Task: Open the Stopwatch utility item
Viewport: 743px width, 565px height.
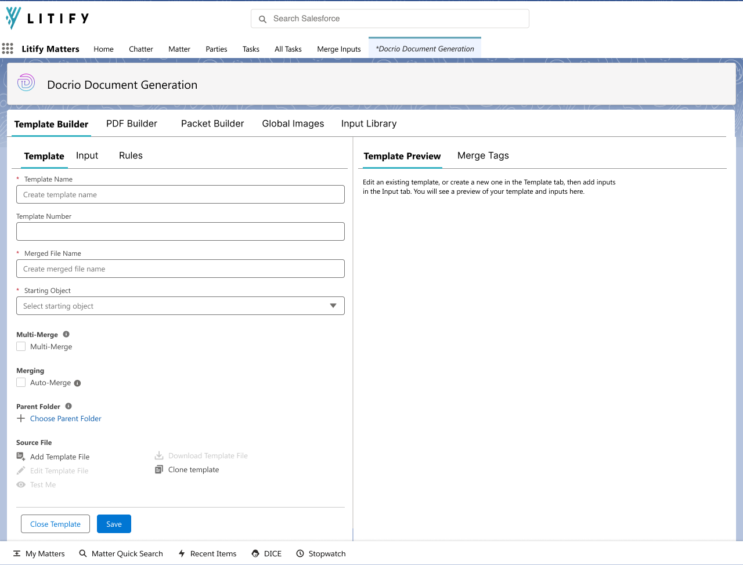Action: click(321, 553)
